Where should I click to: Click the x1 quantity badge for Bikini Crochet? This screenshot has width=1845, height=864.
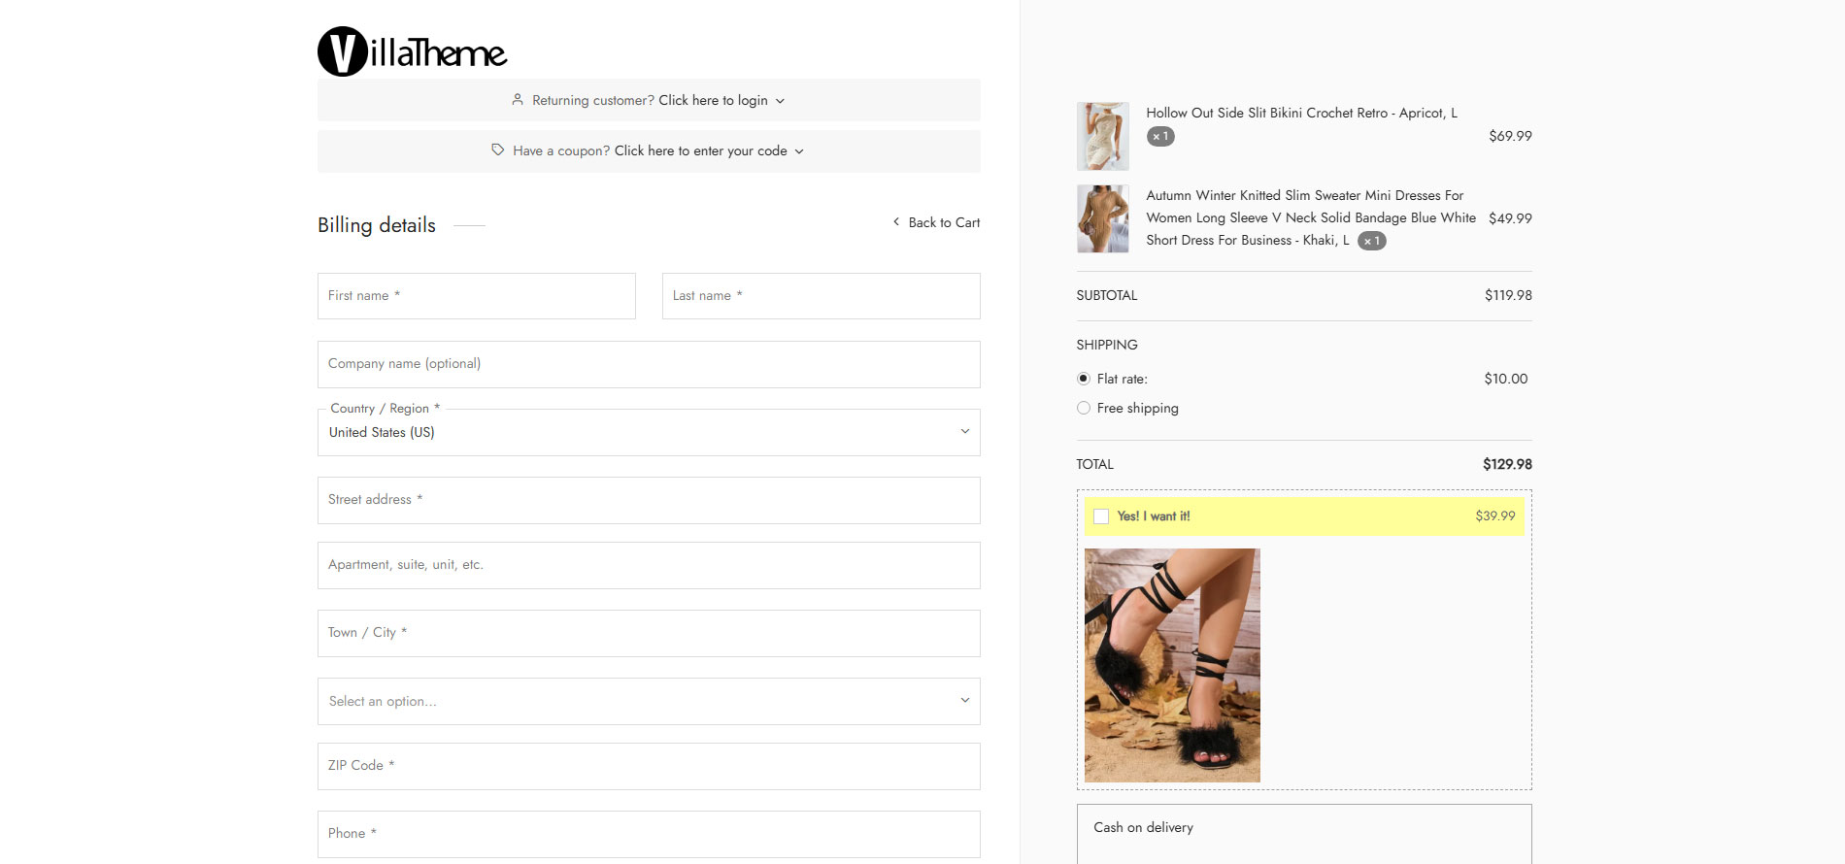(x=1160, y=137)
